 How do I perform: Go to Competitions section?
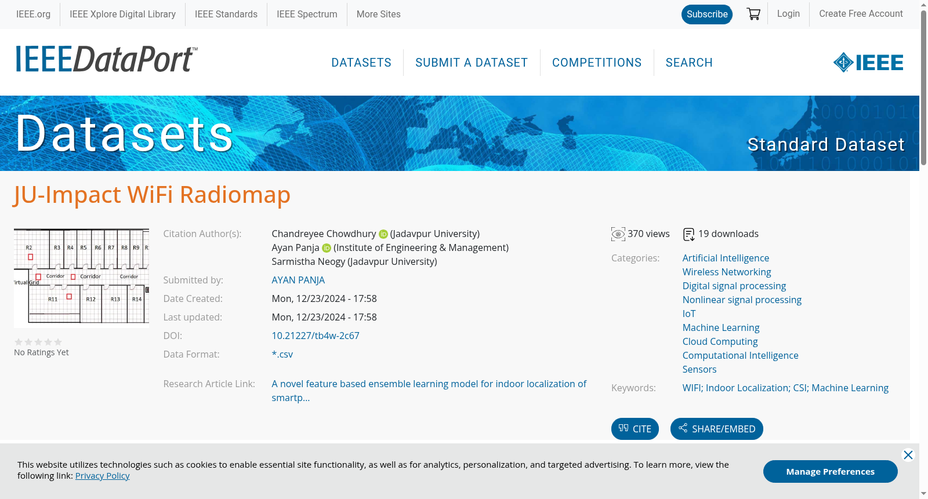597,63
